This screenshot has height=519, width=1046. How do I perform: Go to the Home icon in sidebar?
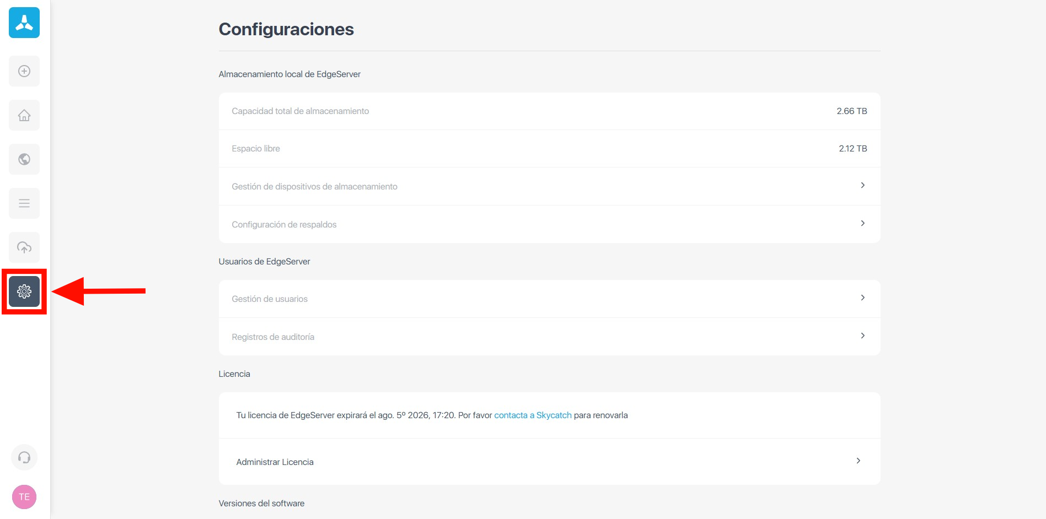click(24, 115)
